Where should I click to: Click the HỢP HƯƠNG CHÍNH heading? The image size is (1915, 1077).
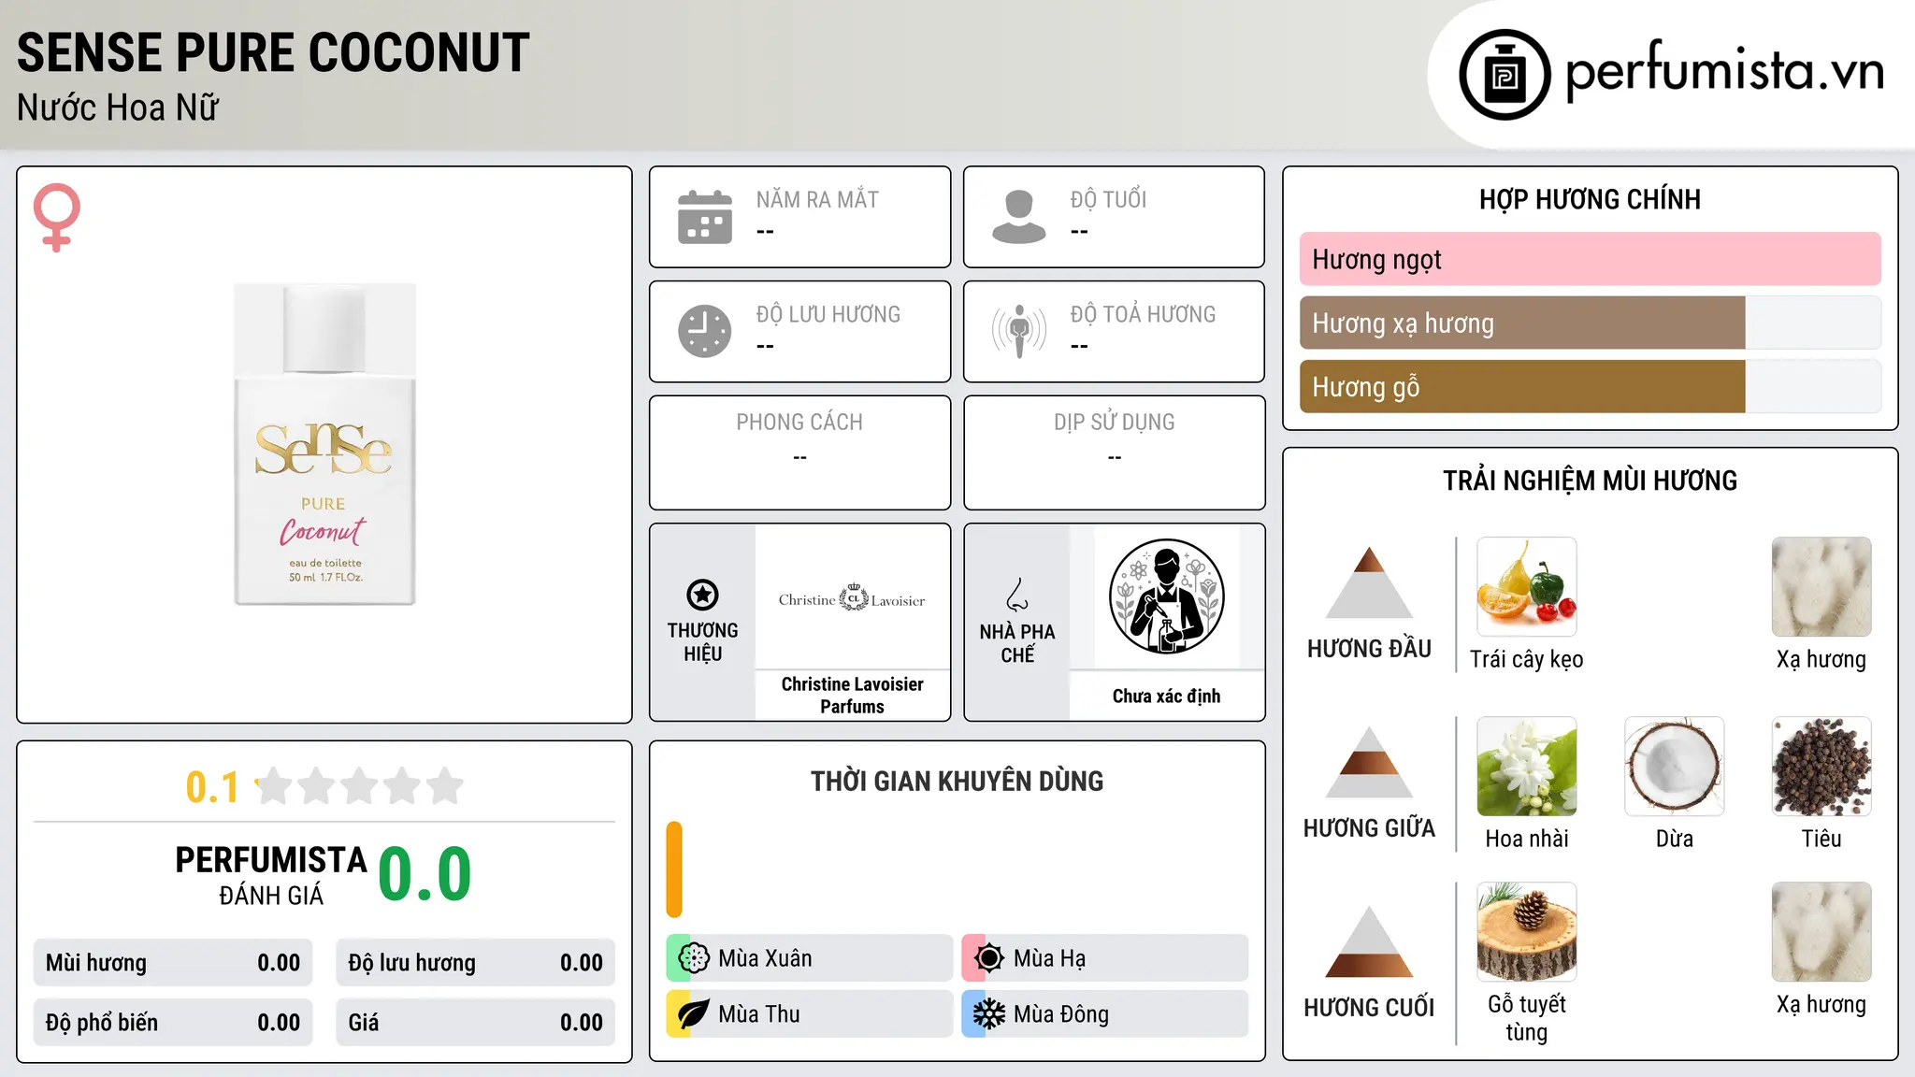coord(1590,199)
